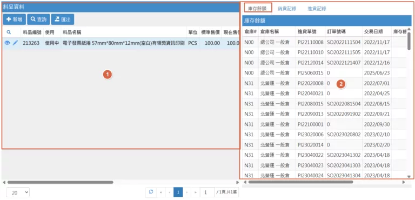Viewport: 415px width, 200px height.
Task: Open the 進貨記錄 tab
Action: coord(317,9)
